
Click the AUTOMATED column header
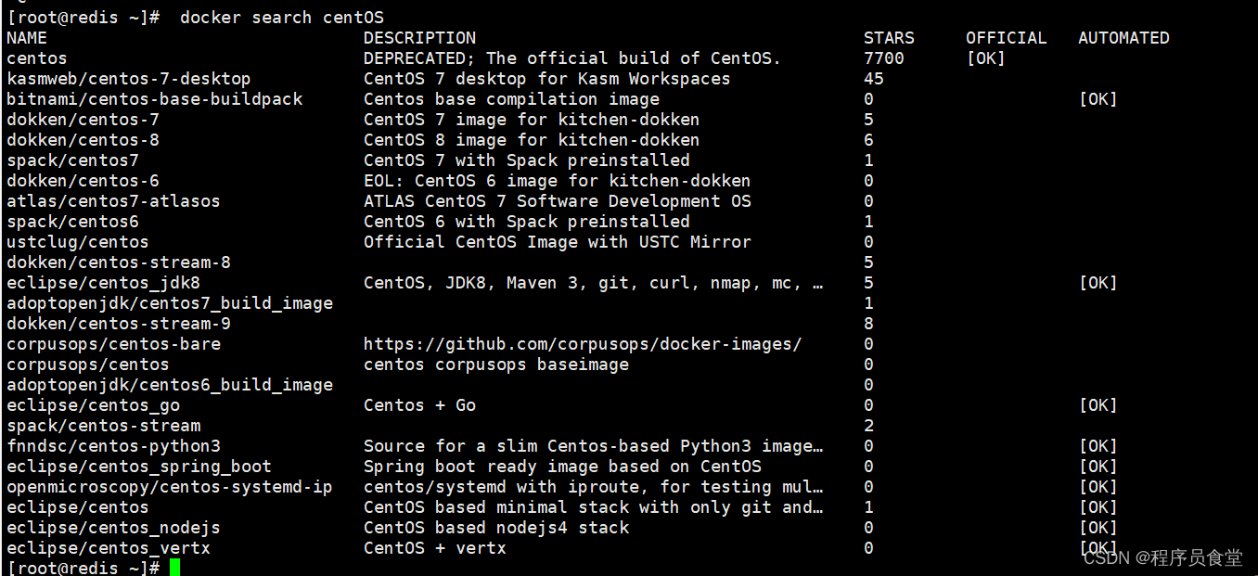pos(1123,38)
